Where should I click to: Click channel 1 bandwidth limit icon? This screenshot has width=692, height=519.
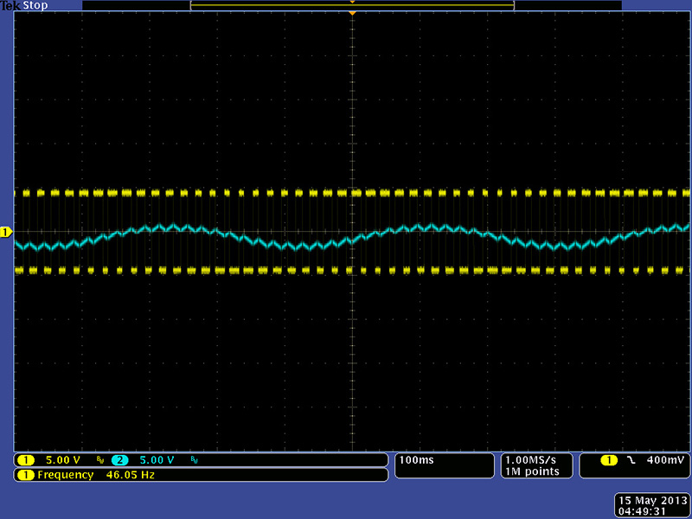tap(99, 460)
